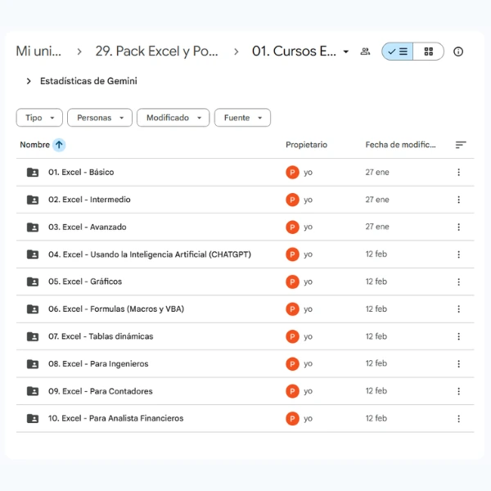
Task: Click owner avatar P for 06. Excel - Formulas
Action: point(292,309)
